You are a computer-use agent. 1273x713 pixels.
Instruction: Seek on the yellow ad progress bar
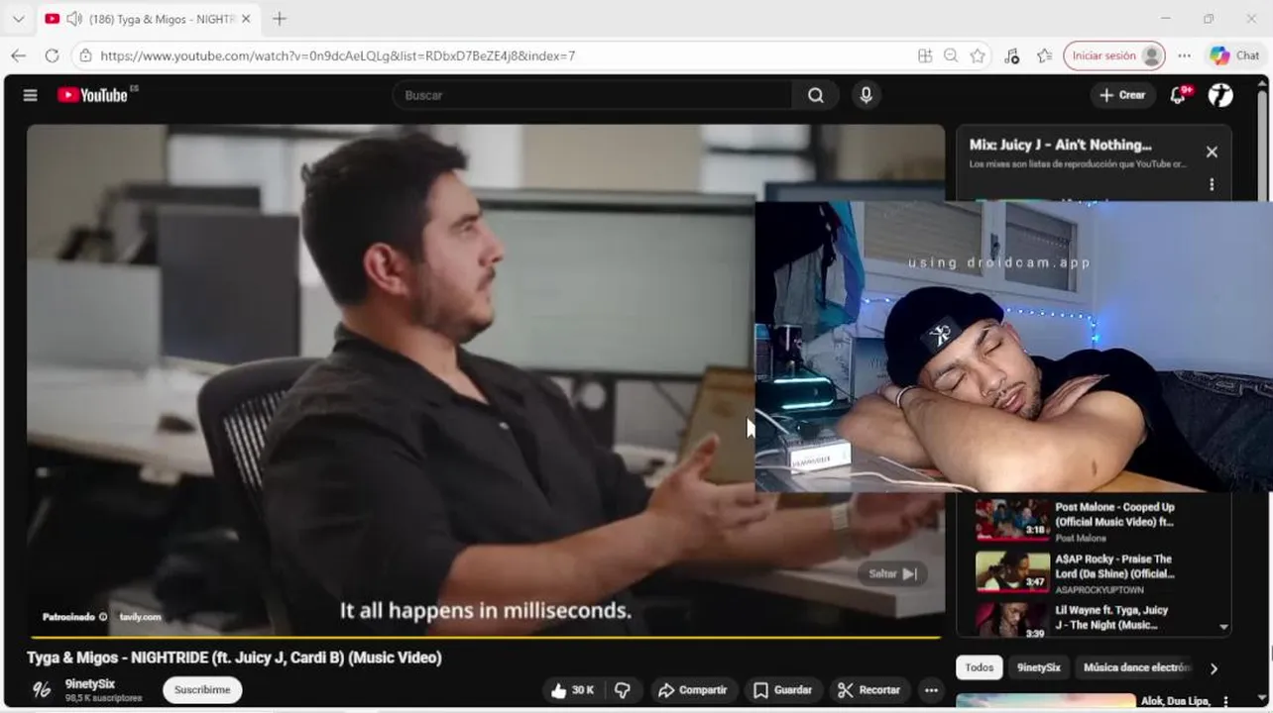486,637
